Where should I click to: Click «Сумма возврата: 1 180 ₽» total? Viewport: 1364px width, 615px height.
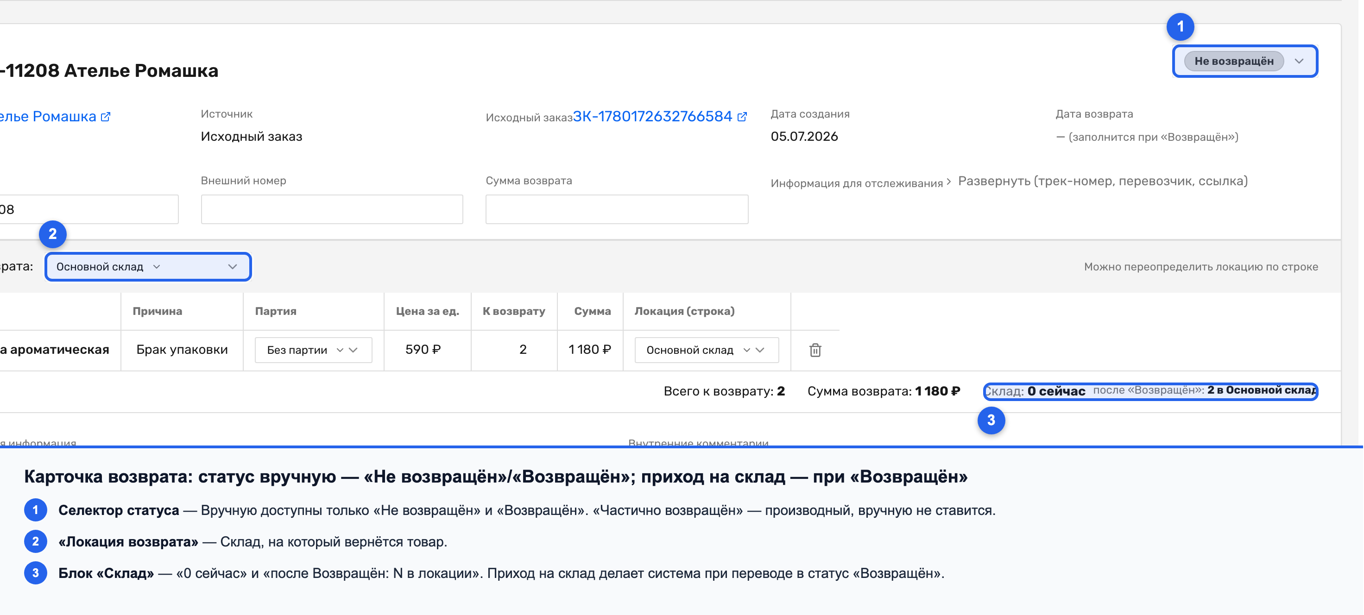884,391
